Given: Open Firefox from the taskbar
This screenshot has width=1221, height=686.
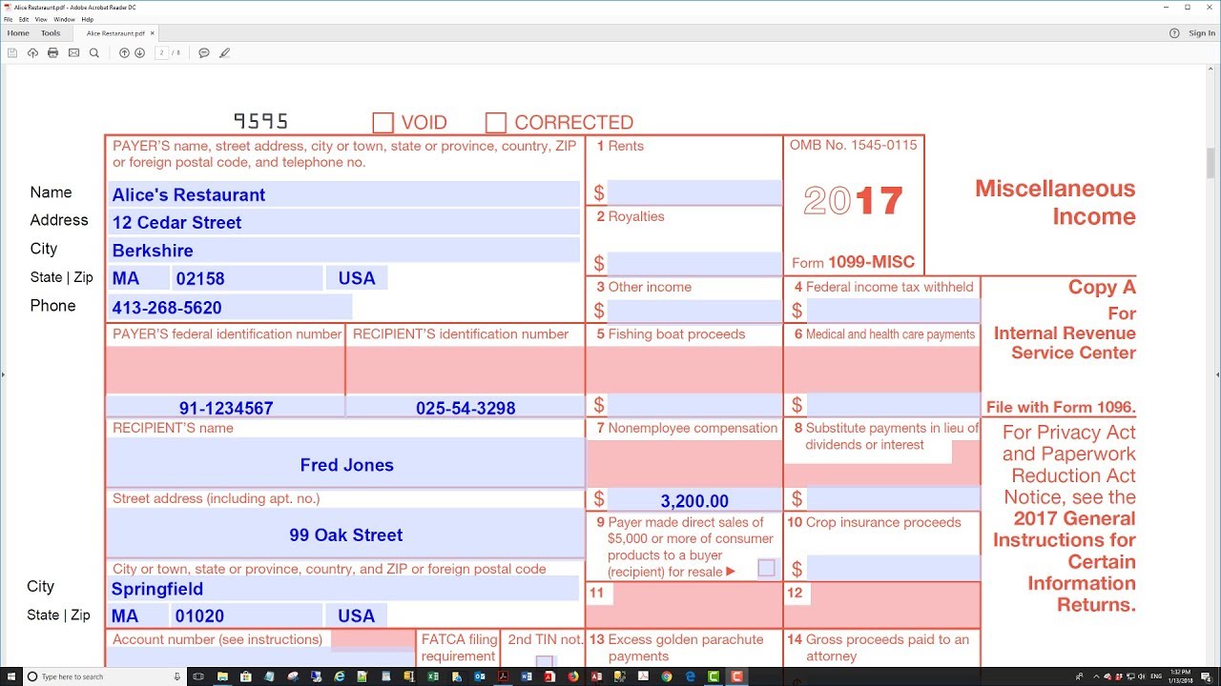Looking at the screenshot, I should pyautogui.click(x=572, y=676).
